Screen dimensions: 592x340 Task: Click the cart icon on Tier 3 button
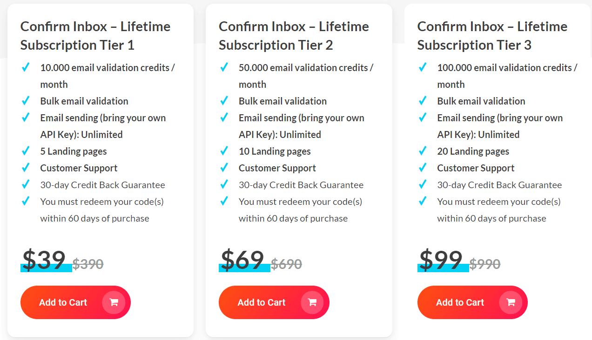point(511,302)
